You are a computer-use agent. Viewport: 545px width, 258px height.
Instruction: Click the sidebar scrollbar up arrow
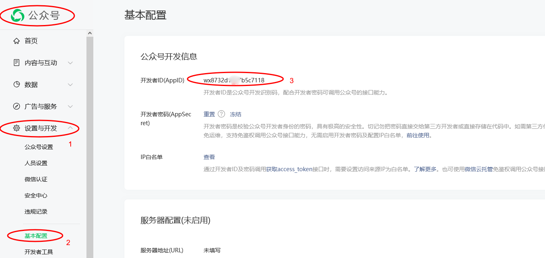pyautogui.click(x=90, y=33)
